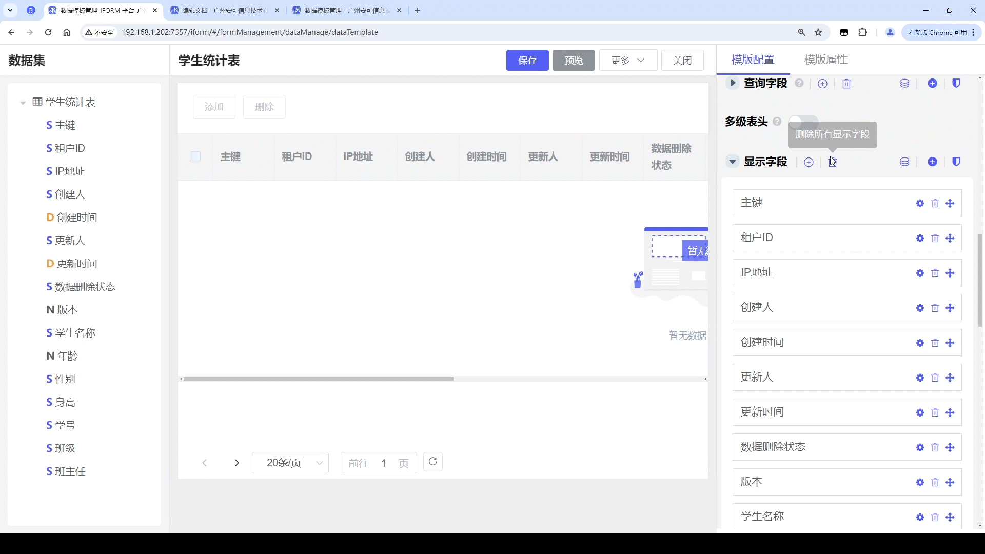Click the database icon in 显示字段 row

pyautogui.click(x=904, y=162)
